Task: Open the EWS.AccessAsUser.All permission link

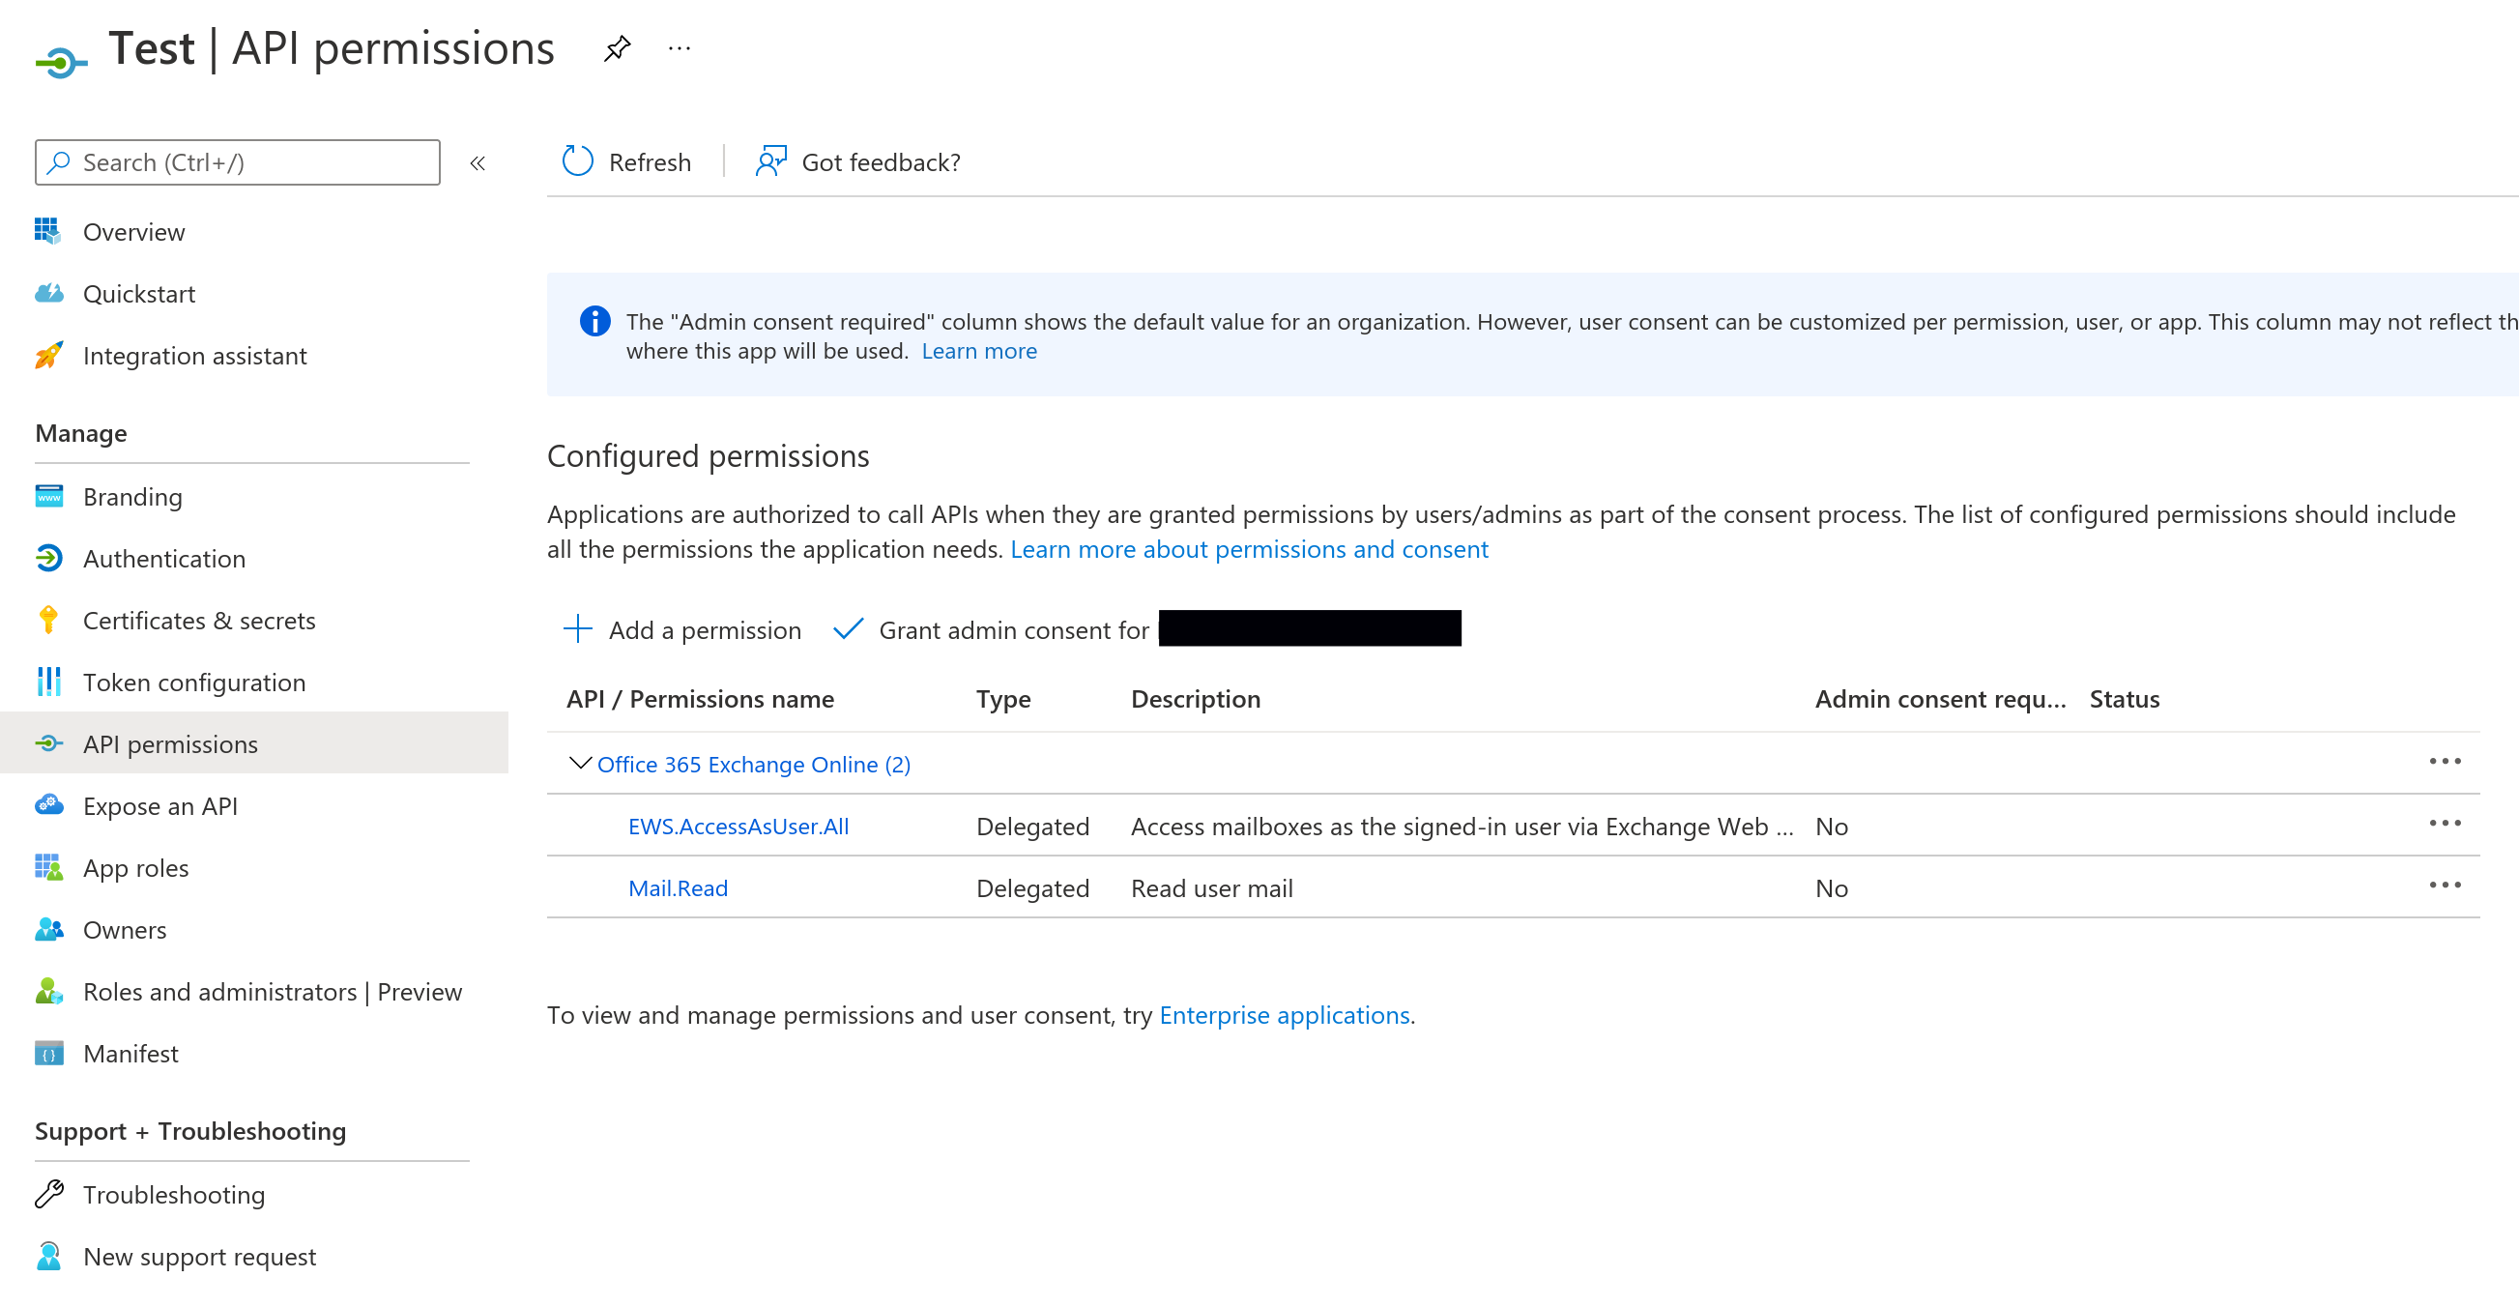Action: point(738,825)
